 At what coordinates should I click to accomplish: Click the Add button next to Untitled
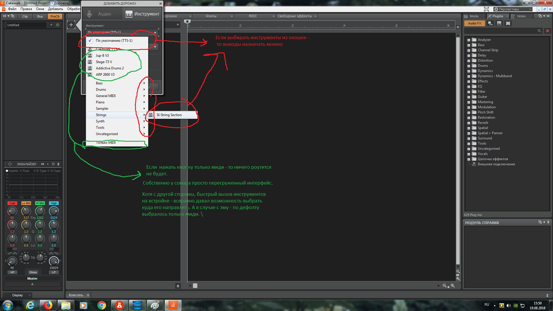coord(51,25)
